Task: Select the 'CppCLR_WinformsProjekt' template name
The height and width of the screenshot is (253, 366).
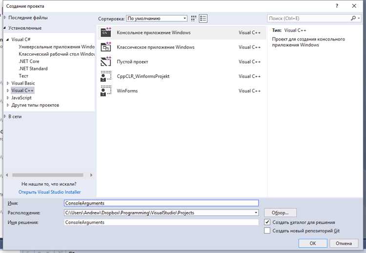Action: [x=143, y=76]
